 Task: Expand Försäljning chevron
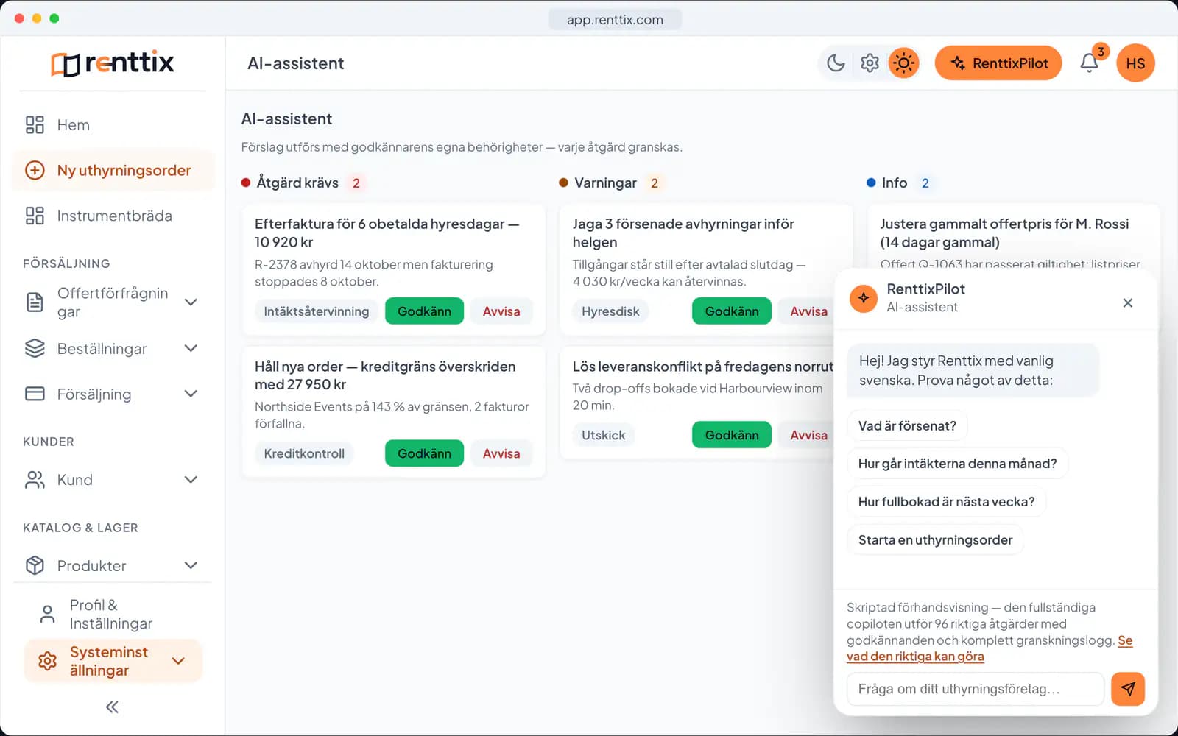pos(191,394)
